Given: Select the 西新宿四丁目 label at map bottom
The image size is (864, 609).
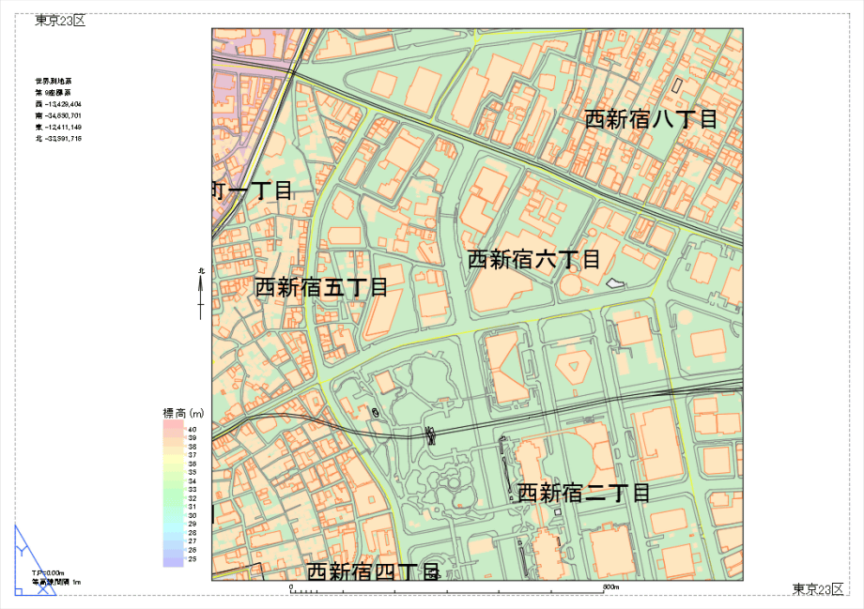Looking at the screenshot, I should (x=373, y=571).
